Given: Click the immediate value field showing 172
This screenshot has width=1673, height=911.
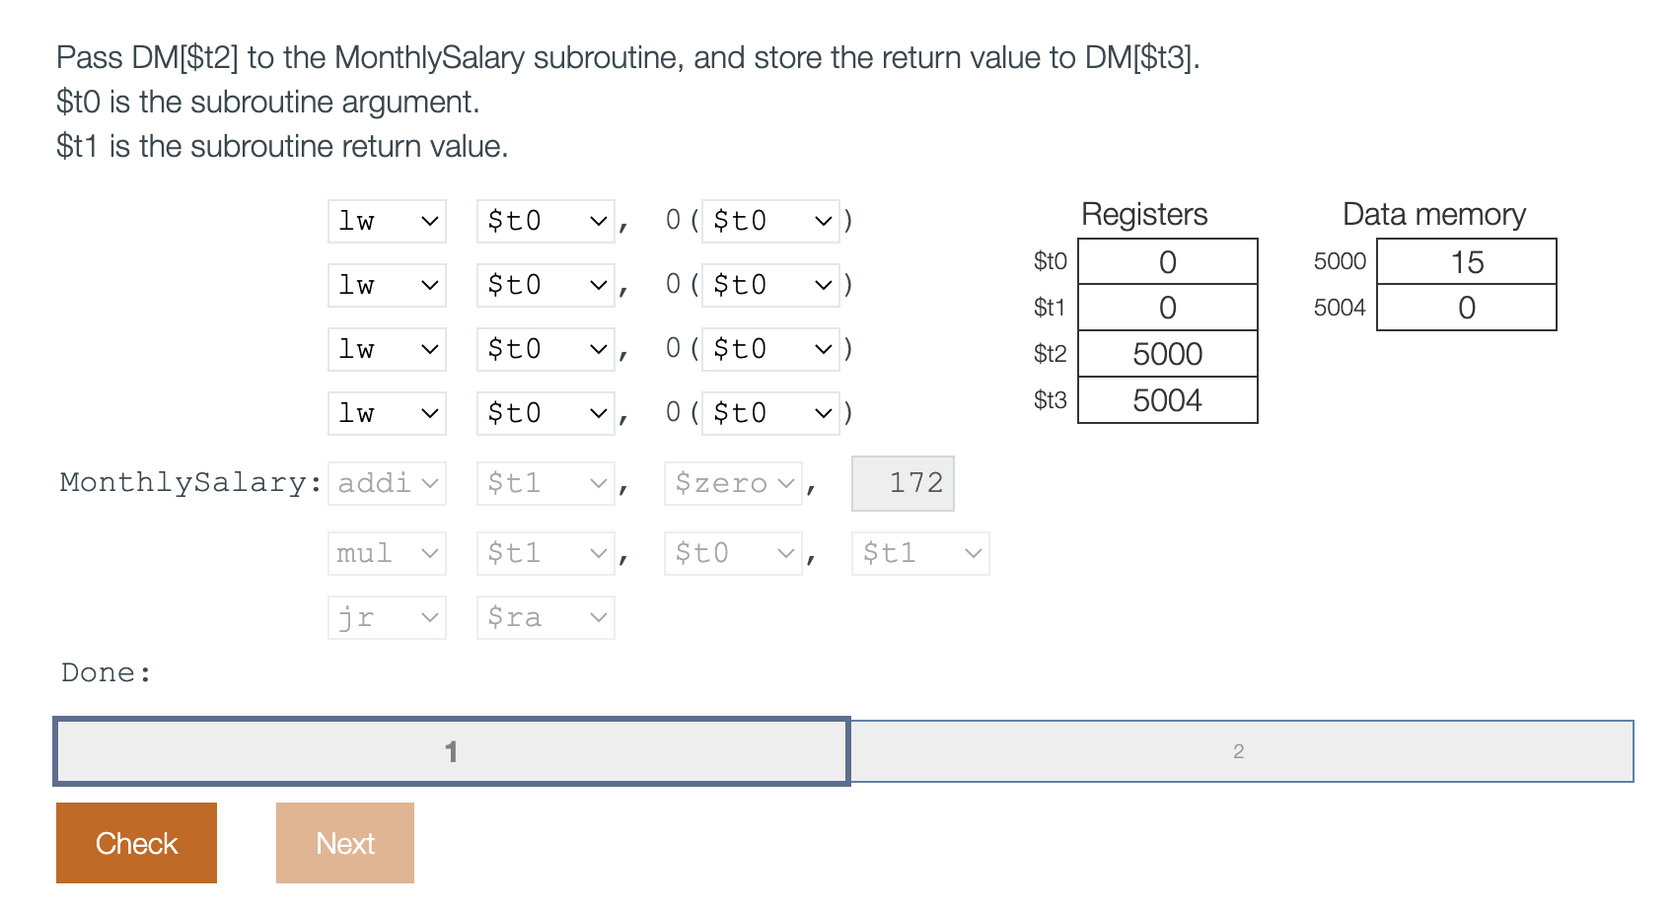Looking at the screenshot, I should (x=902, y=482).
